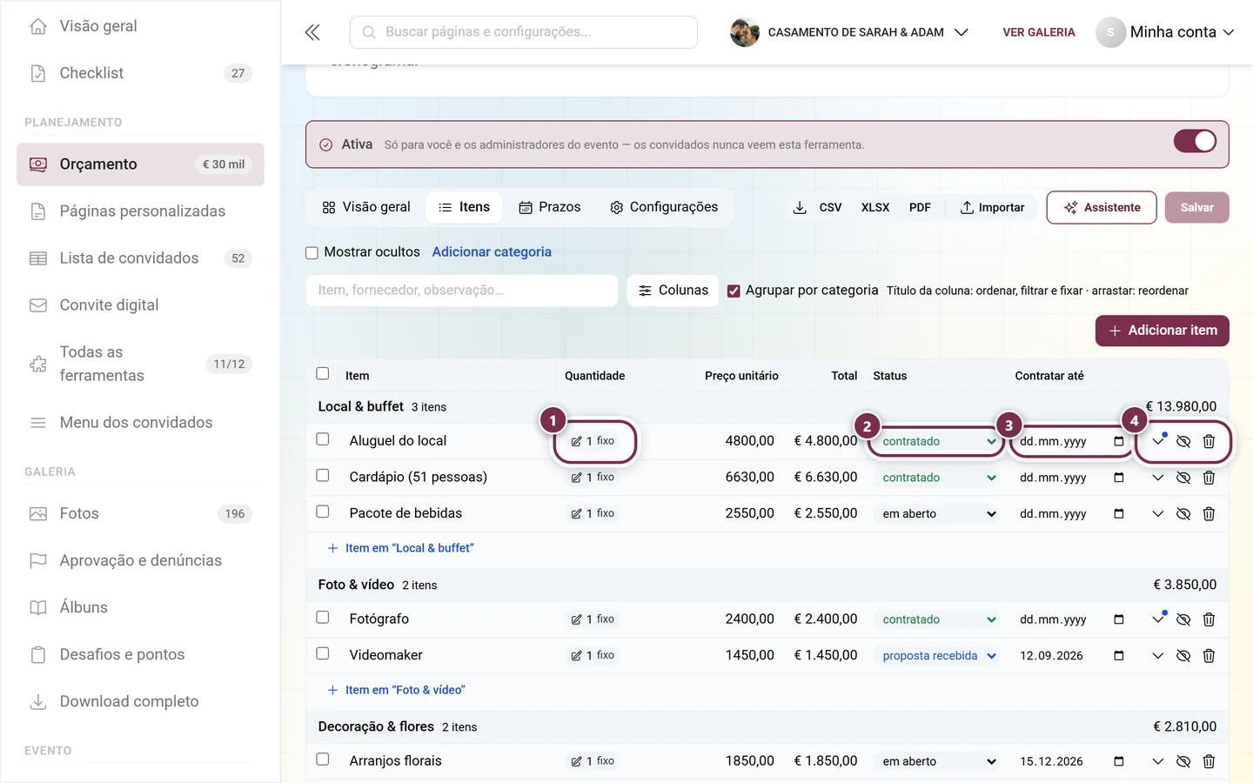Turn off the Ativa toggle switch

tap(1195, 141)
